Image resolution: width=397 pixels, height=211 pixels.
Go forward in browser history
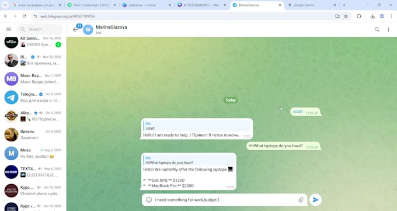point(15,16)
